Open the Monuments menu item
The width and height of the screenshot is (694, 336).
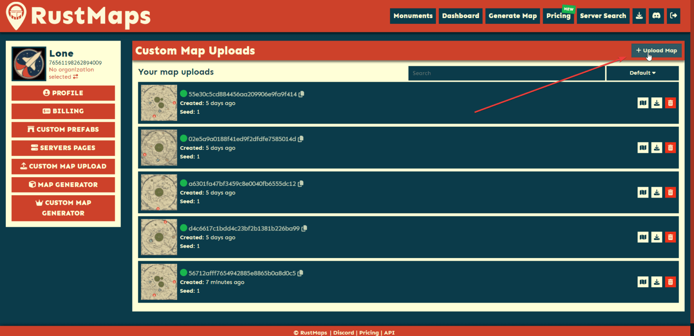413,16
